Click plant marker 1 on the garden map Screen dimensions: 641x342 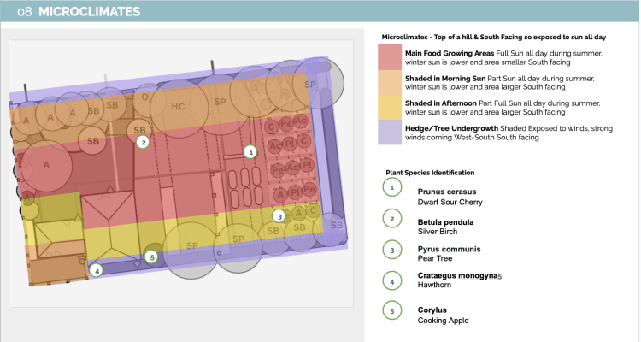click(250, 152)
